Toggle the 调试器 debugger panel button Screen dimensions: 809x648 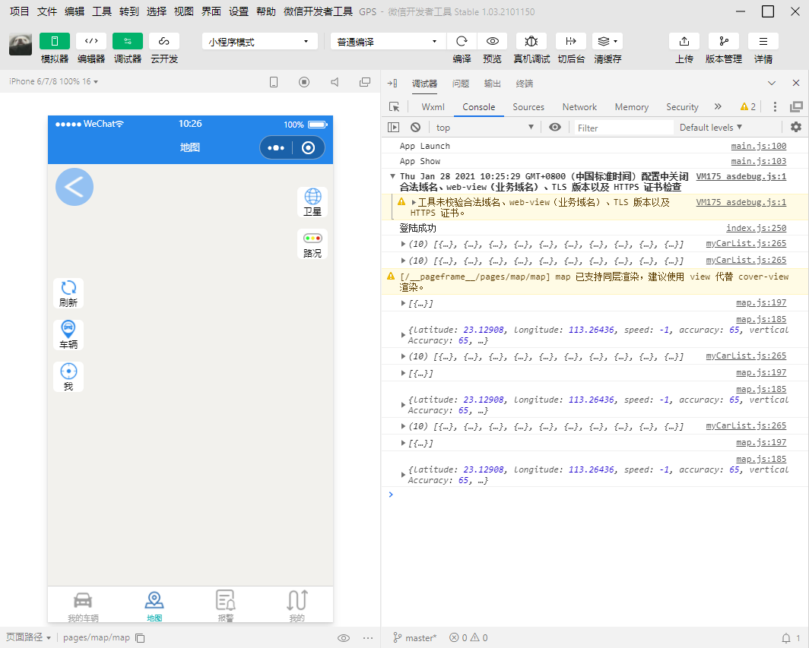click(x=128, y=41)
